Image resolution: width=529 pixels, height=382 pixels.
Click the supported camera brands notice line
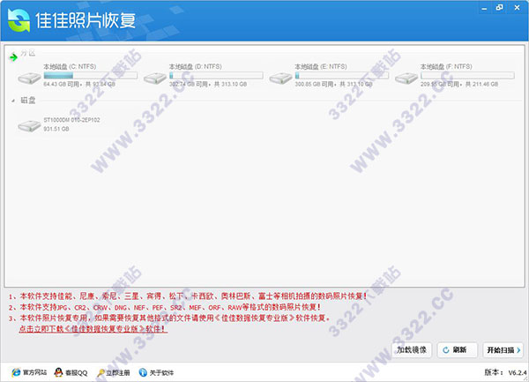[x=188, y=296]
